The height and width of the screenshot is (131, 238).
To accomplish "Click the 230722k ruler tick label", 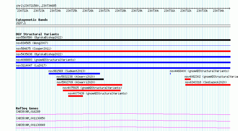I will [23, 11].
